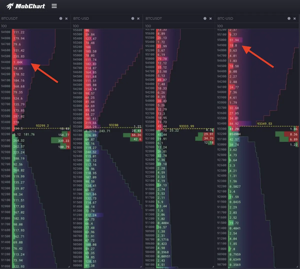Click the 854984 bid size value
The image size is (300, 269).
(x=235, y=134)
